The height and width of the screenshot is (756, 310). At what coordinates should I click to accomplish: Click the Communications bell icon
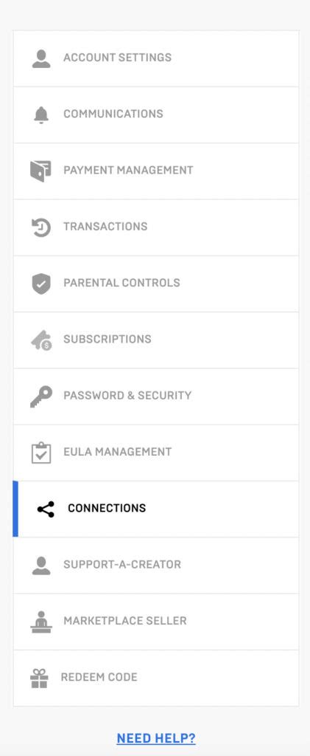point(41,114)
